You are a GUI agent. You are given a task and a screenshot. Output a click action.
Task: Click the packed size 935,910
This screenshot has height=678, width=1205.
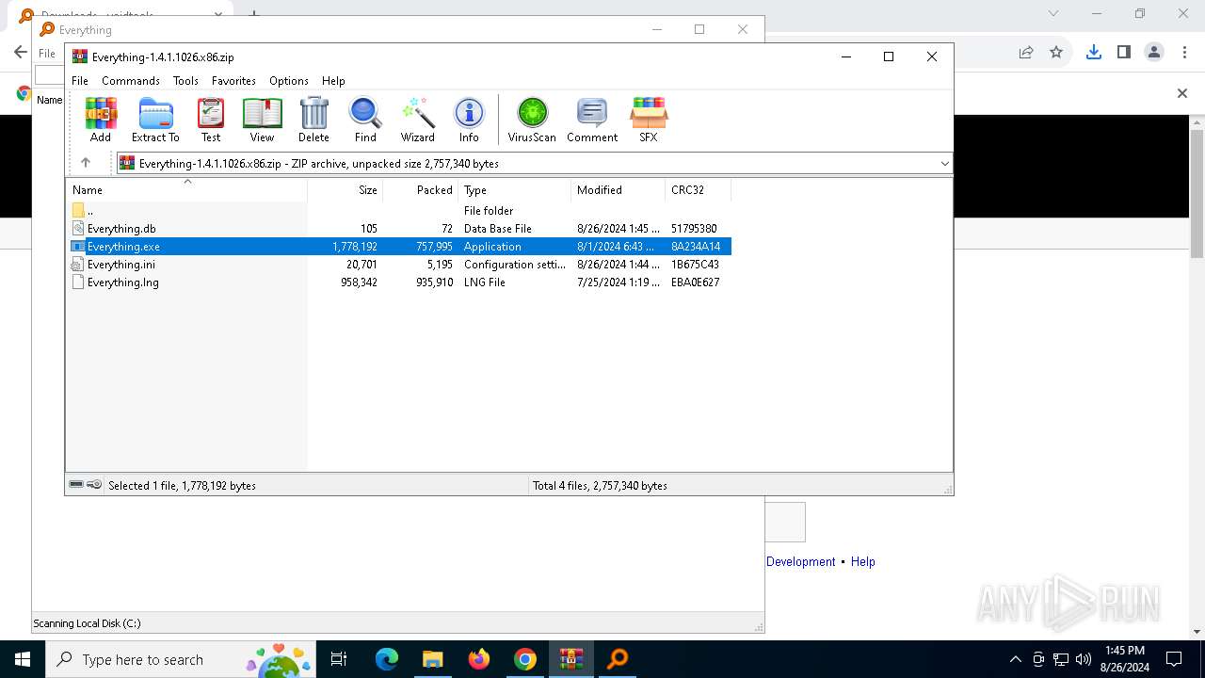coord(434,282)
